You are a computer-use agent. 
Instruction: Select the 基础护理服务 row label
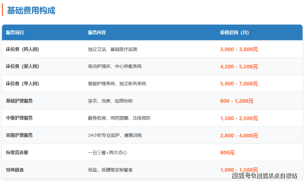[19, 101]
